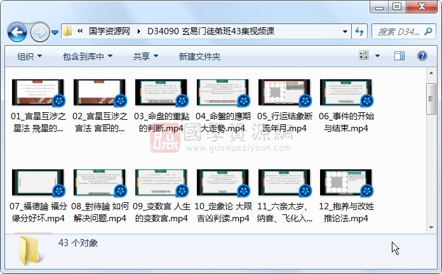Open the 共享 menu
The width and height of the screenshot is (442, 274).
(145, 56)
